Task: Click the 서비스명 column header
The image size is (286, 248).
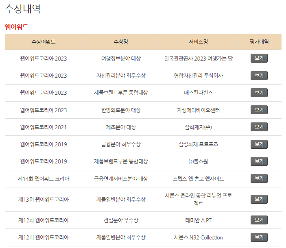Action: coord(198,42)
